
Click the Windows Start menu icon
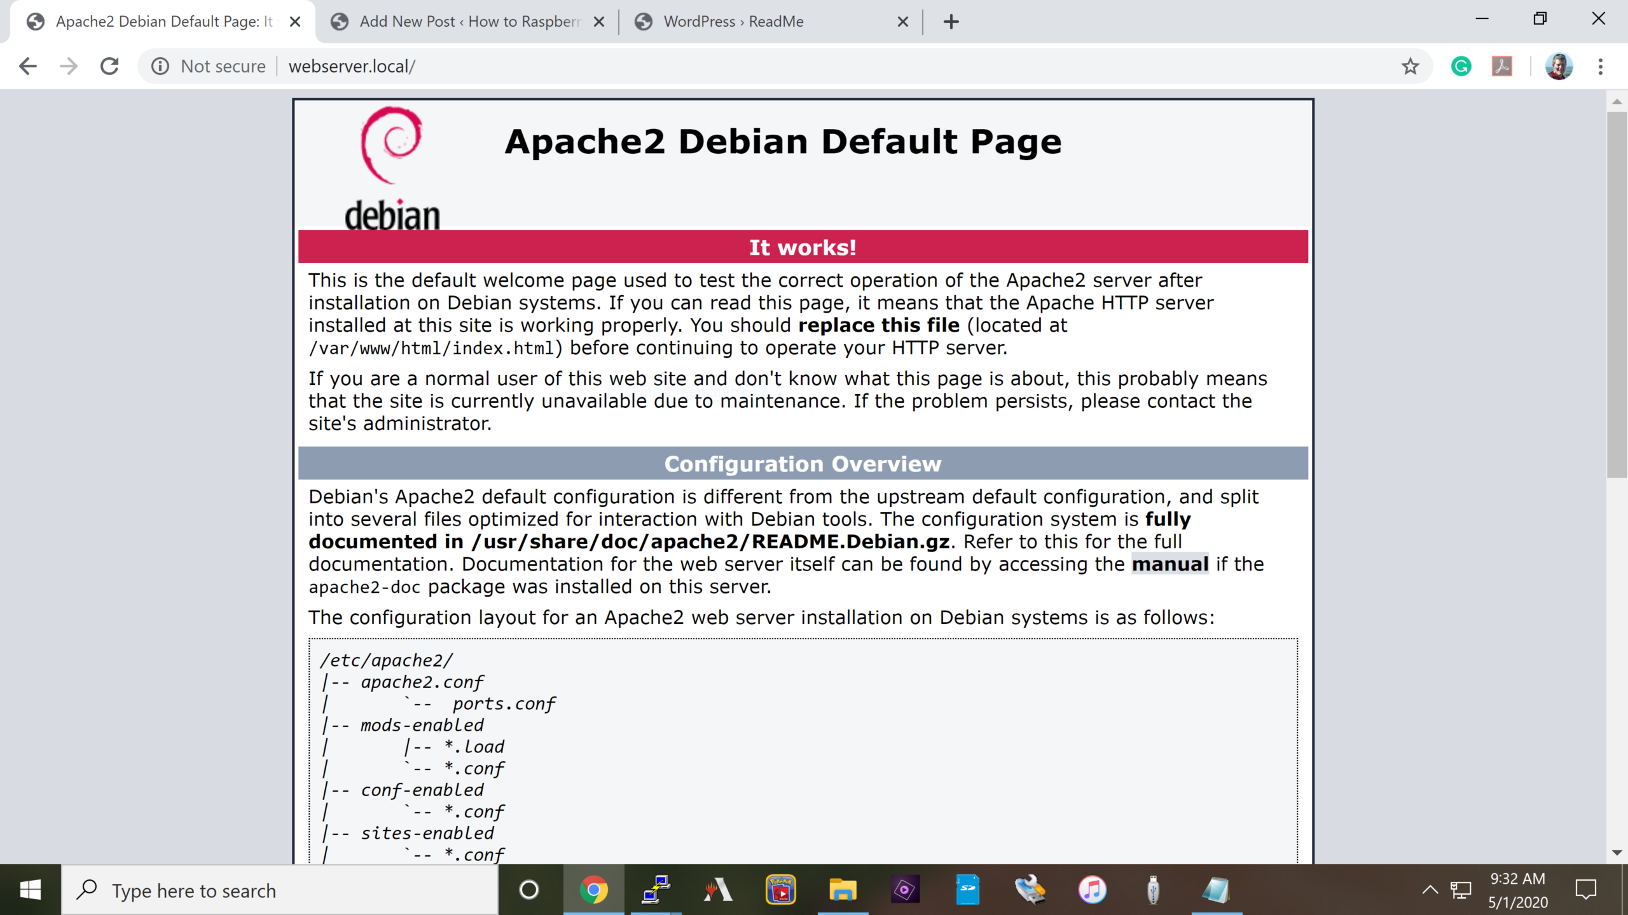[30, 890]
